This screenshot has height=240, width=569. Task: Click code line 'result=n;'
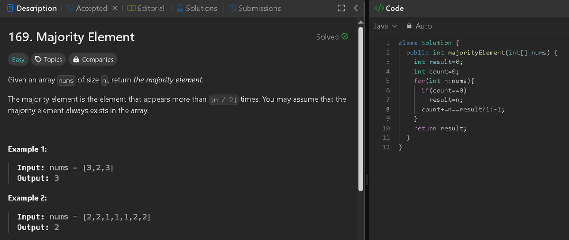click(x=446, y=100)
